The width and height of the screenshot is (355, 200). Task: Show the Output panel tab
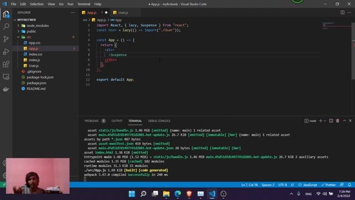point(117,121)
